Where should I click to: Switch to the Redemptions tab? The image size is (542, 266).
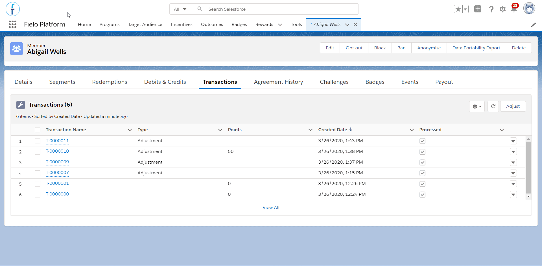click(x=110, y=82)
